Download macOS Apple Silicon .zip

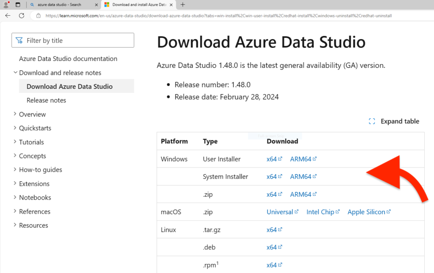(369, 212)
